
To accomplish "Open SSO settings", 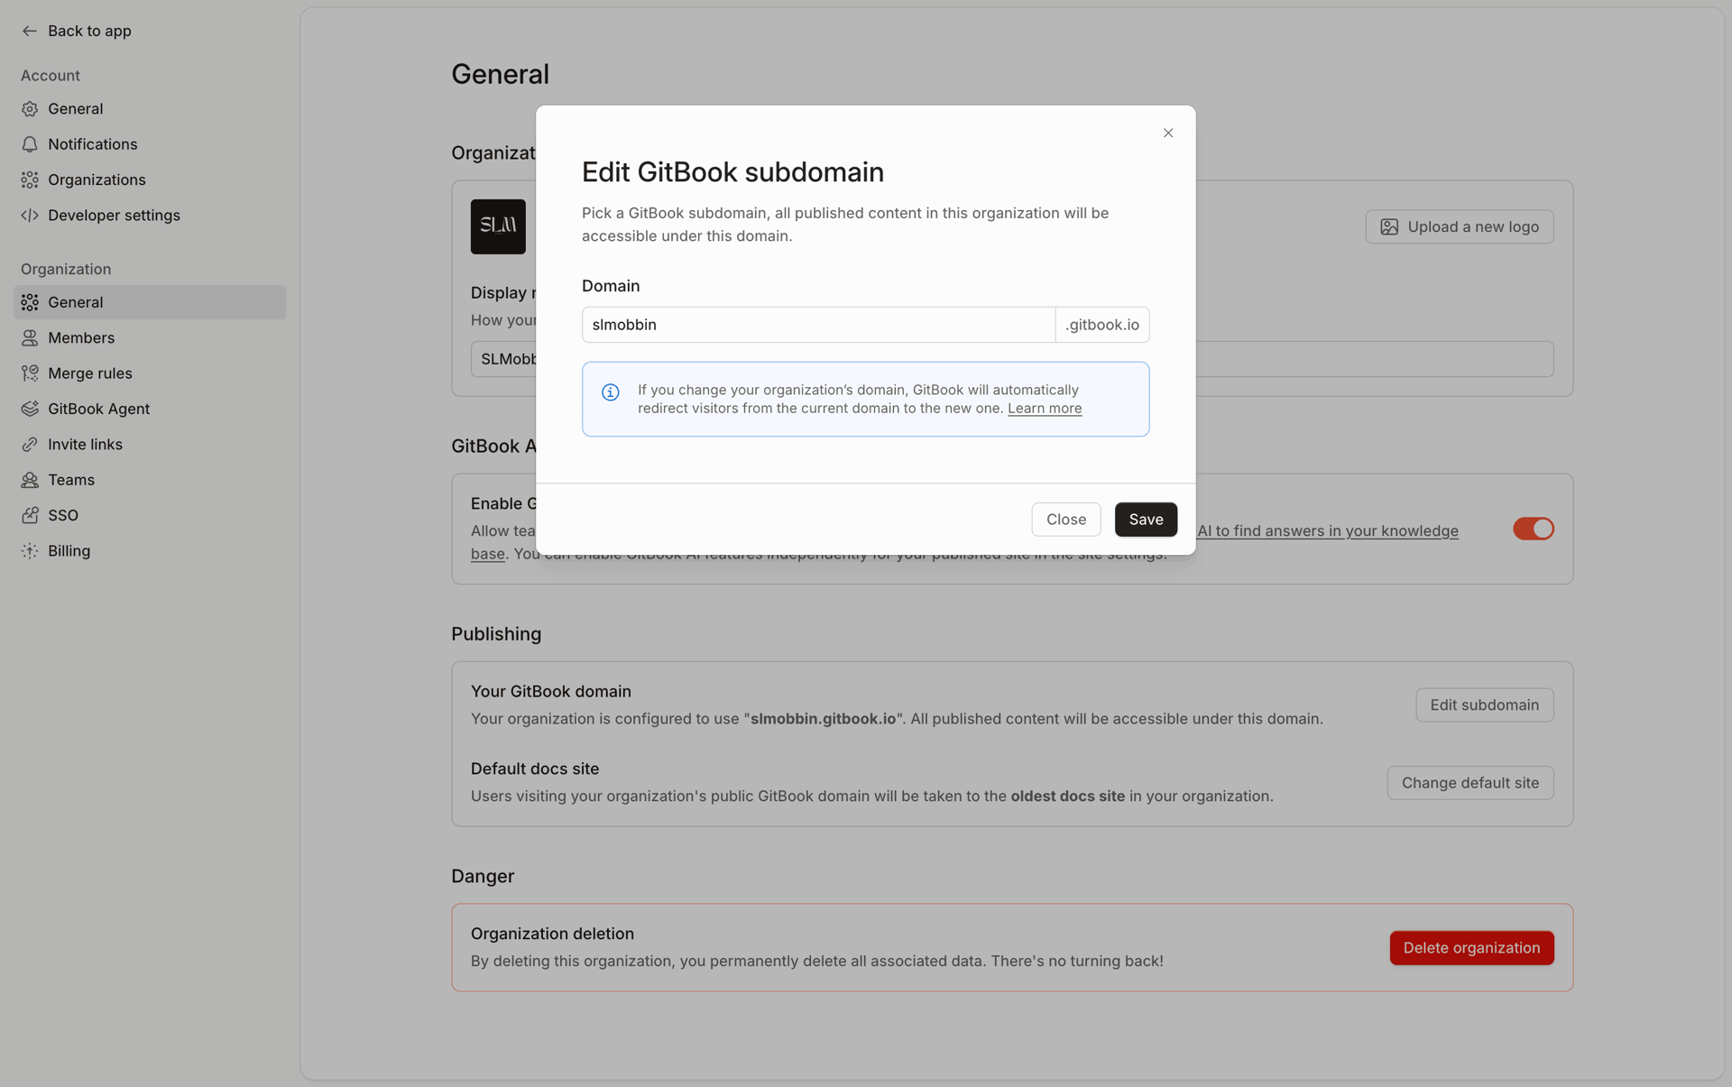I will pyautogui.click(x=150, y=515).
